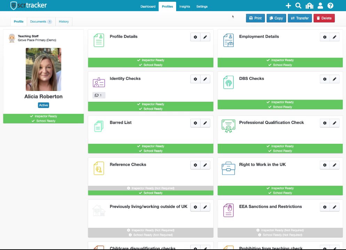Edit Employment Details with pencil icon
The image size is (346, 250).
point(335,37)
